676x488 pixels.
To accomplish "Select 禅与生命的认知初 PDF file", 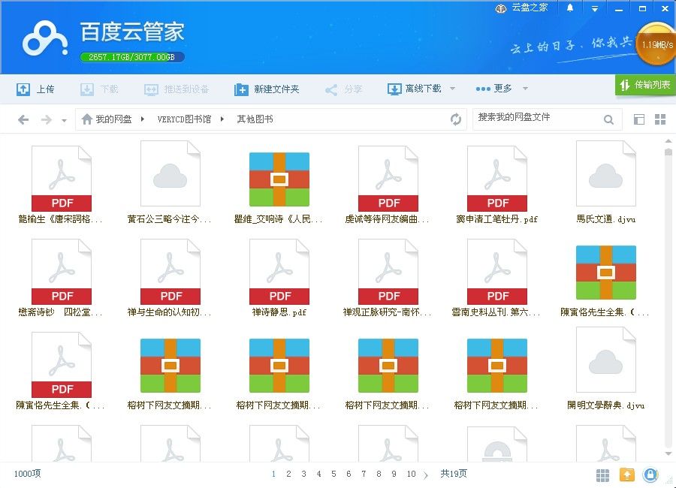I will tap(170, 279).
